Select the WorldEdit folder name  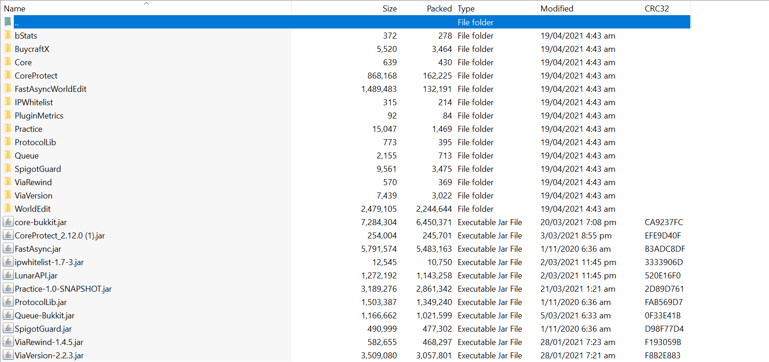[33, 209]
